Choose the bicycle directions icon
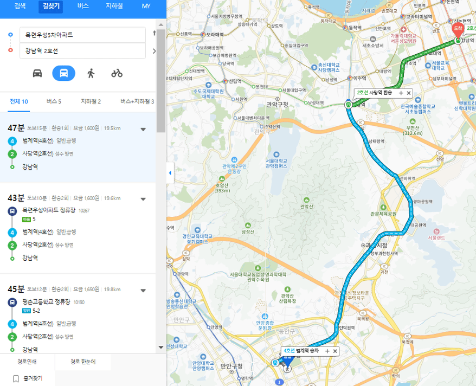This screenshot has height=386, width=476. coord(117,73)
